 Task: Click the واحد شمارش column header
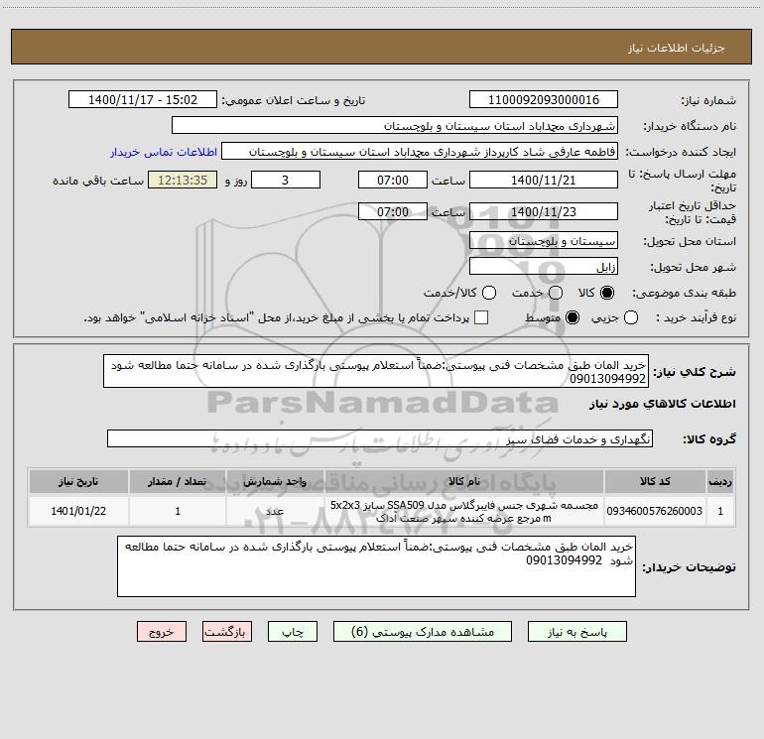click(x=275, y=481)
